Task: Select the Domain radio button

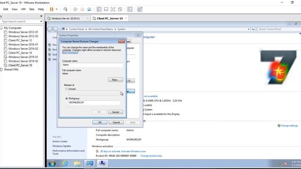Action: [66, 89]
